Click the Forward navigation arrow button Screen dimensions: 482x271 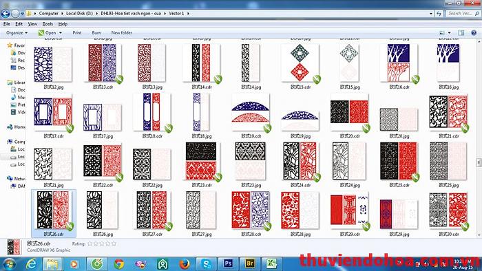pos(15,14)
